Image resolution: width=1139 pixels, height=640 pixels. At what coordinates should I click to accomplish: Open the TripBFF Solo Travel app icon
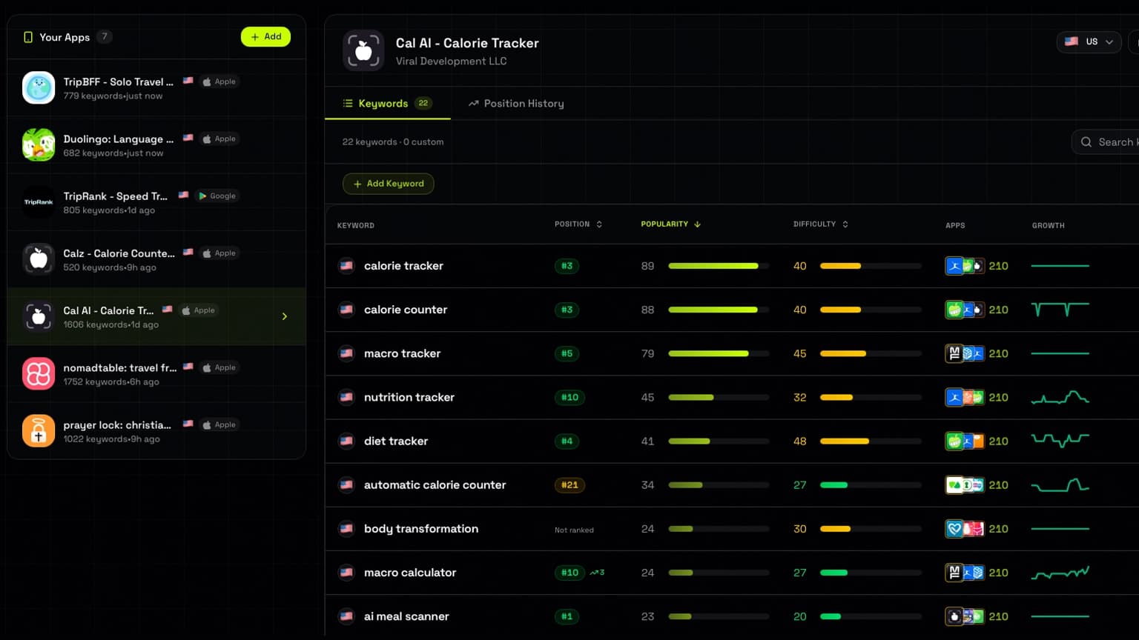pyautogui.click(x=39, y=87)
